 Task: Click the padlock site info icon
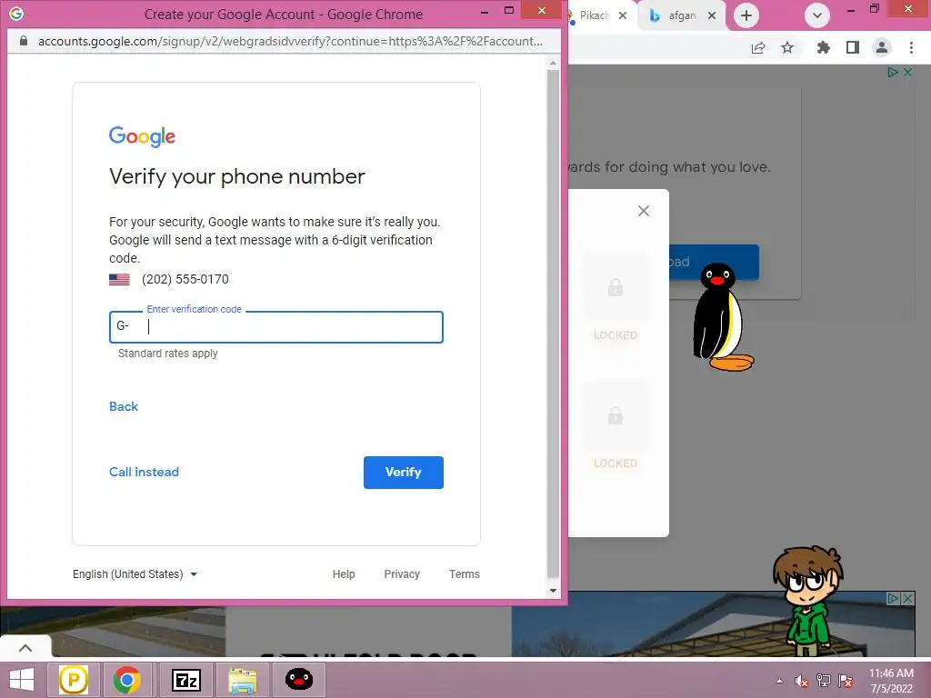click(x=24, y=41)
